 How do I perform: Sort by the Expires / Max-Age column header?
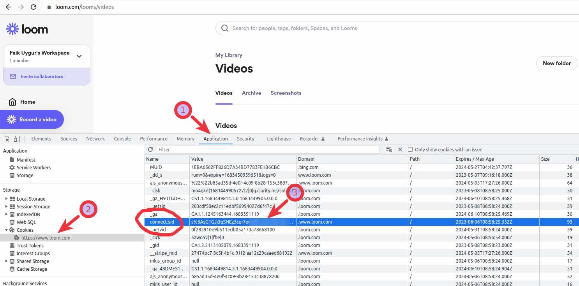pos(497,159)
